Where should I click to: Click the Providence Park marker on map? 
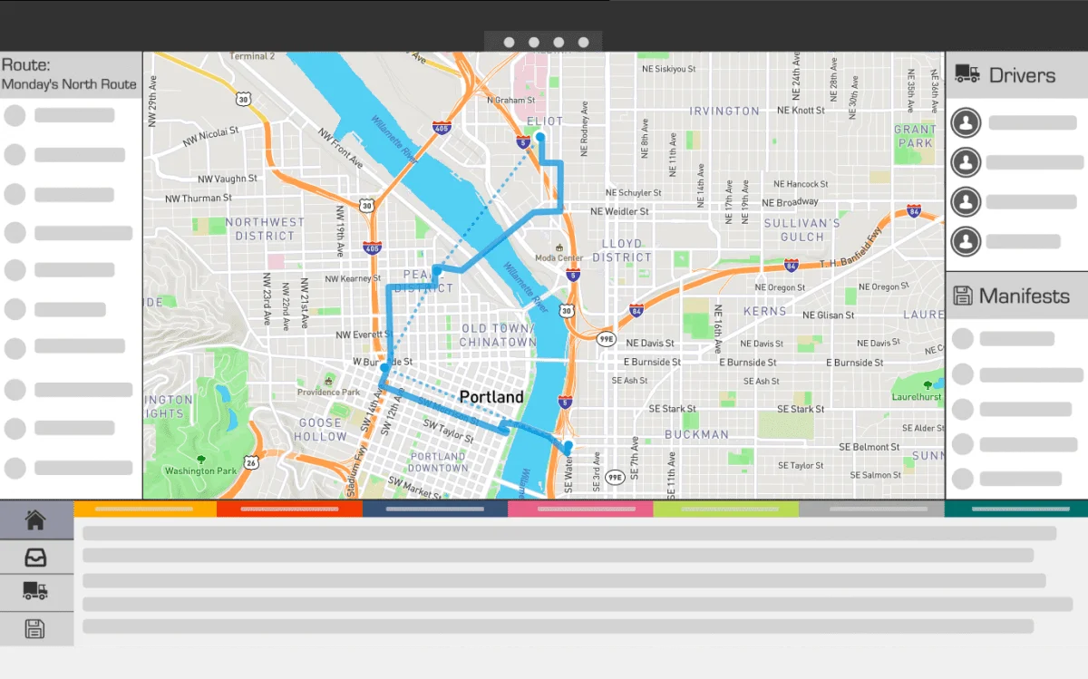click(329, 381)
